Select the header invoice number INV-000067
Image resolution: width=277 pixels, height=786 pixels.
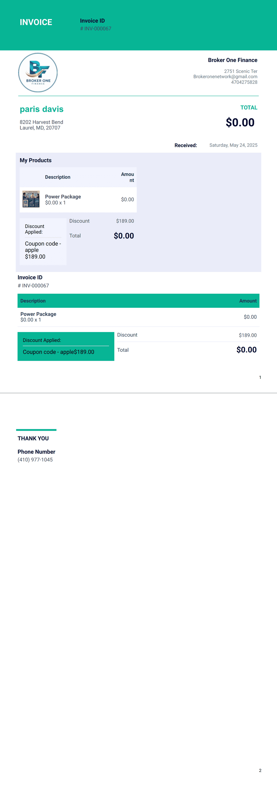(x=96, y=29)
